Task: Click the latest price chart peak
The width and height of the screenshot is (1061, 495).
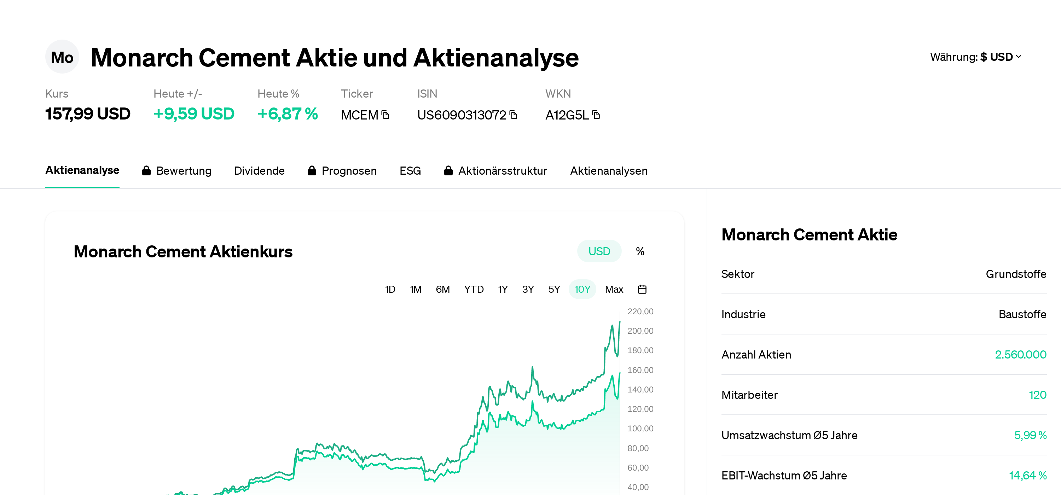Action: [620, 323]
